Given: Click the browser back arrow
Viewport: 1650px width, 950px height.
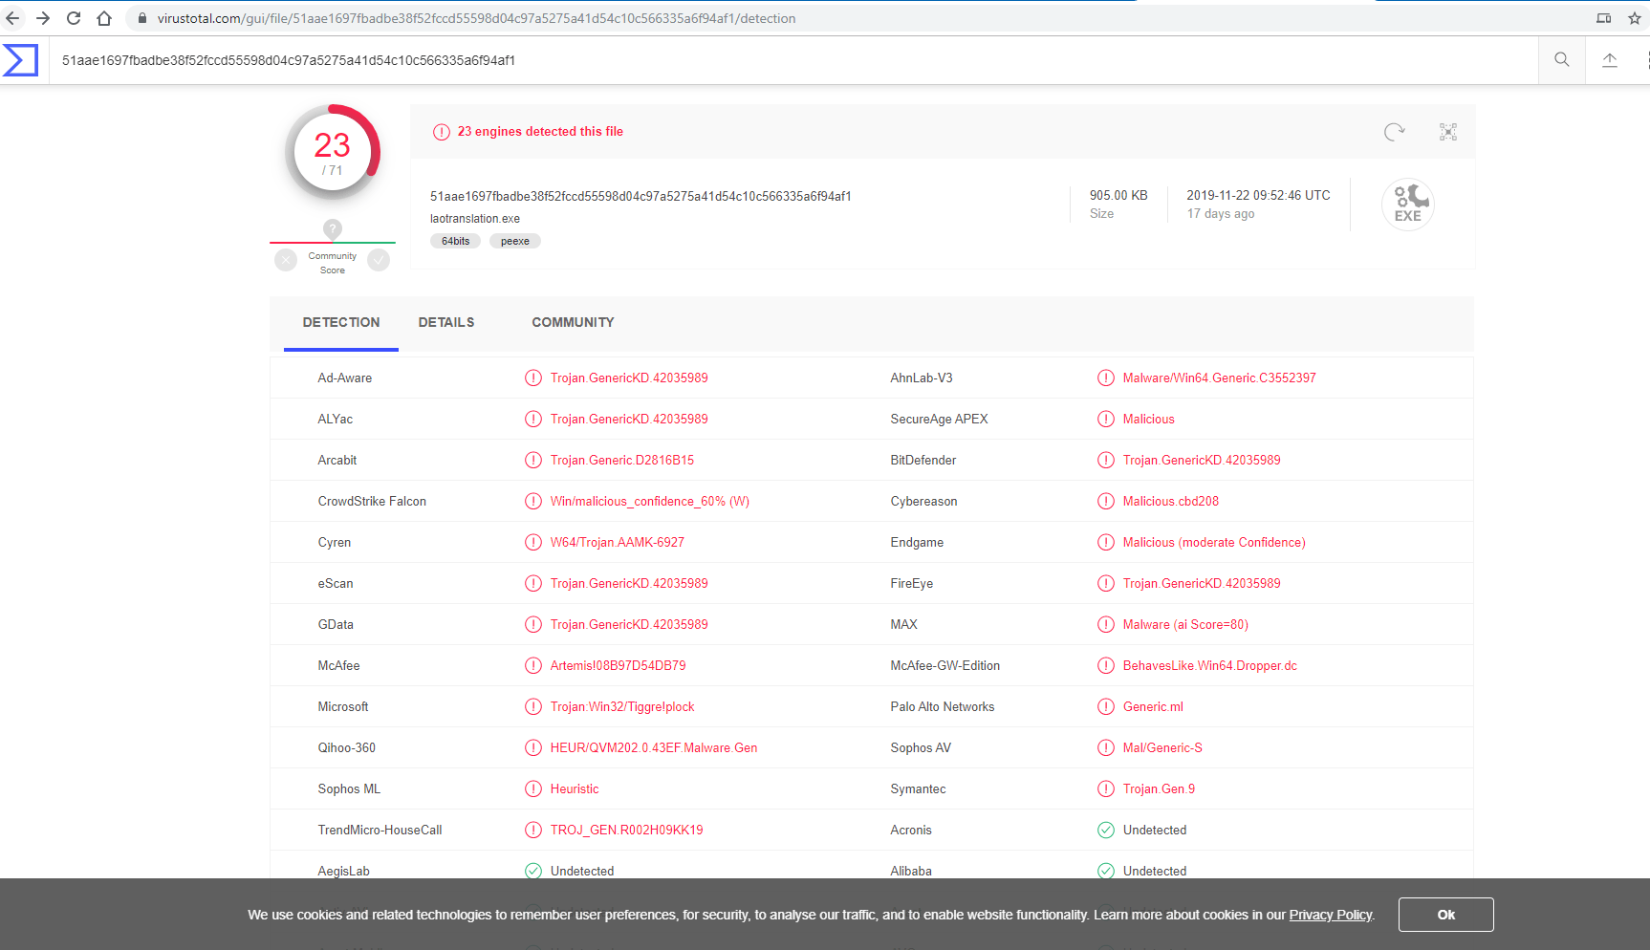Looking at the screenshot, I should (12, 18).
